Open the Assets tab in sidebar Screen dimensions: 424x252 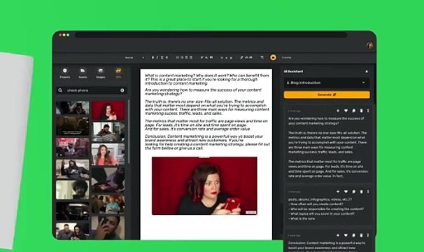(83, 73)
